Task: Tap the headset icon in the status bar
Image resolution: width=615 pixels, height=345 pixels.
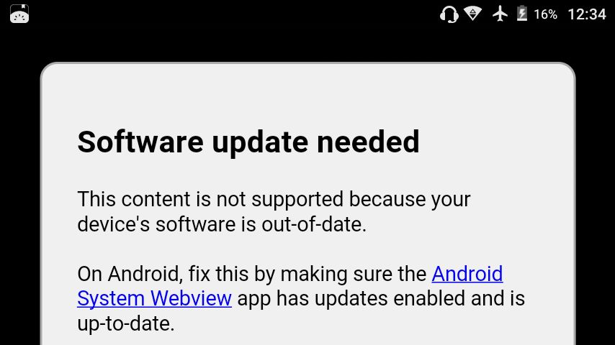Action: [449, 14]
